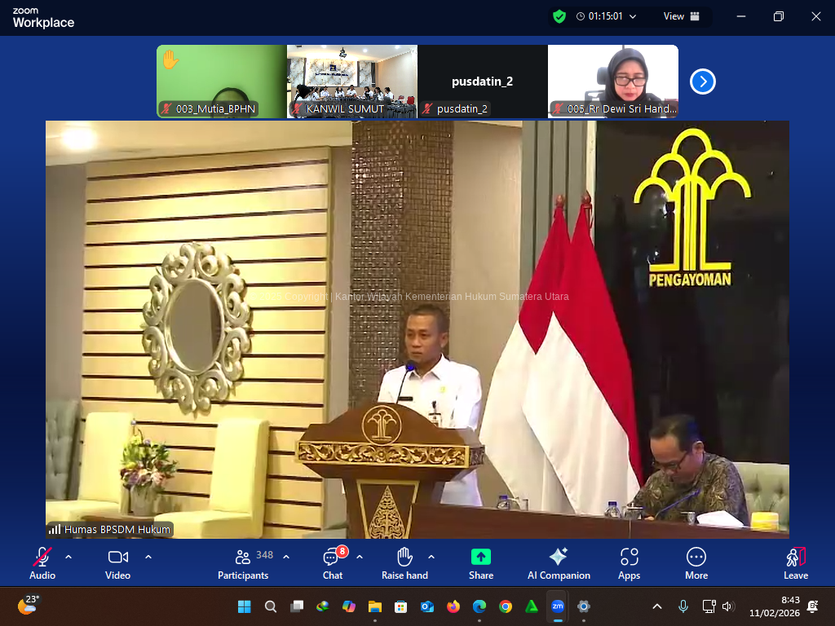Open AI Companion
Viewport: 835px width, 626px height.
pyautogui.click(x=559, y=563)
